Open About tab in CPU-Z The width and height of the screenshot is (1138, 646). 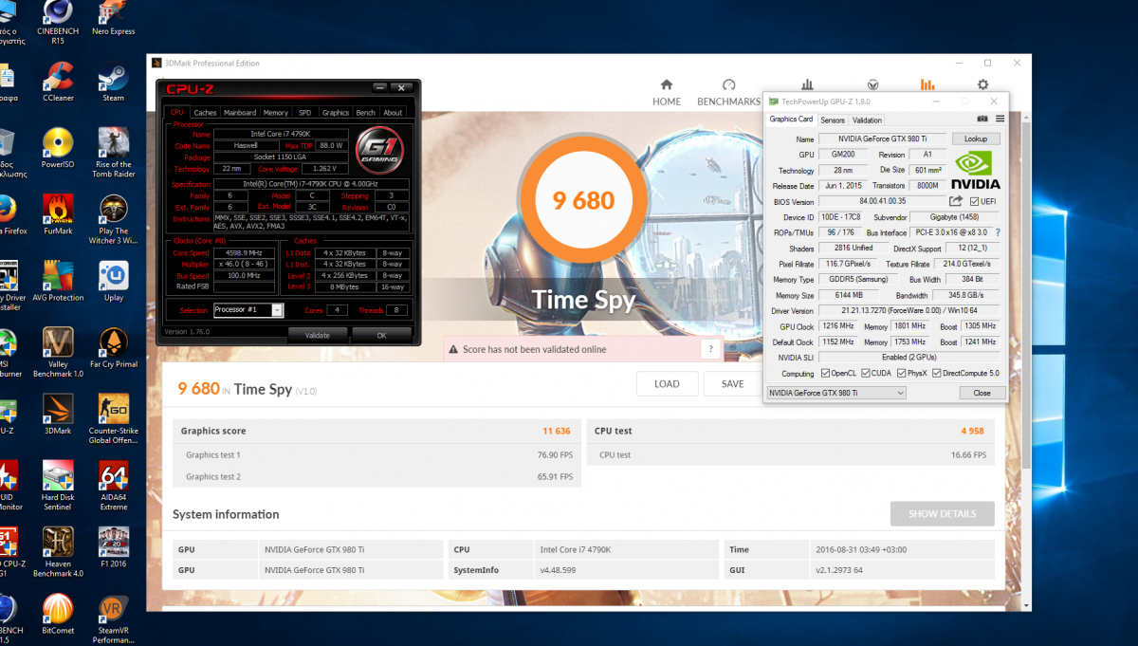click(x=393, y=112)
